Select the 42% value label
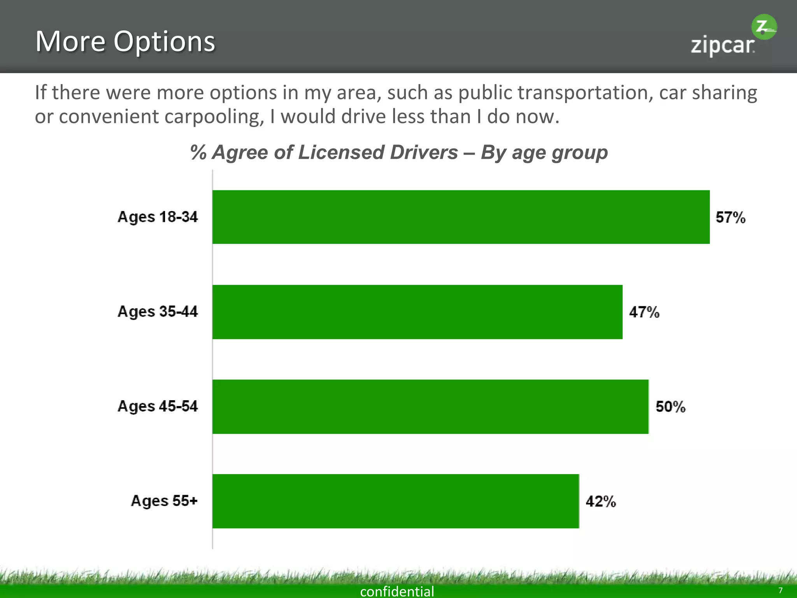Viewport: 797px width, 598px height. (x=600, y=501)
